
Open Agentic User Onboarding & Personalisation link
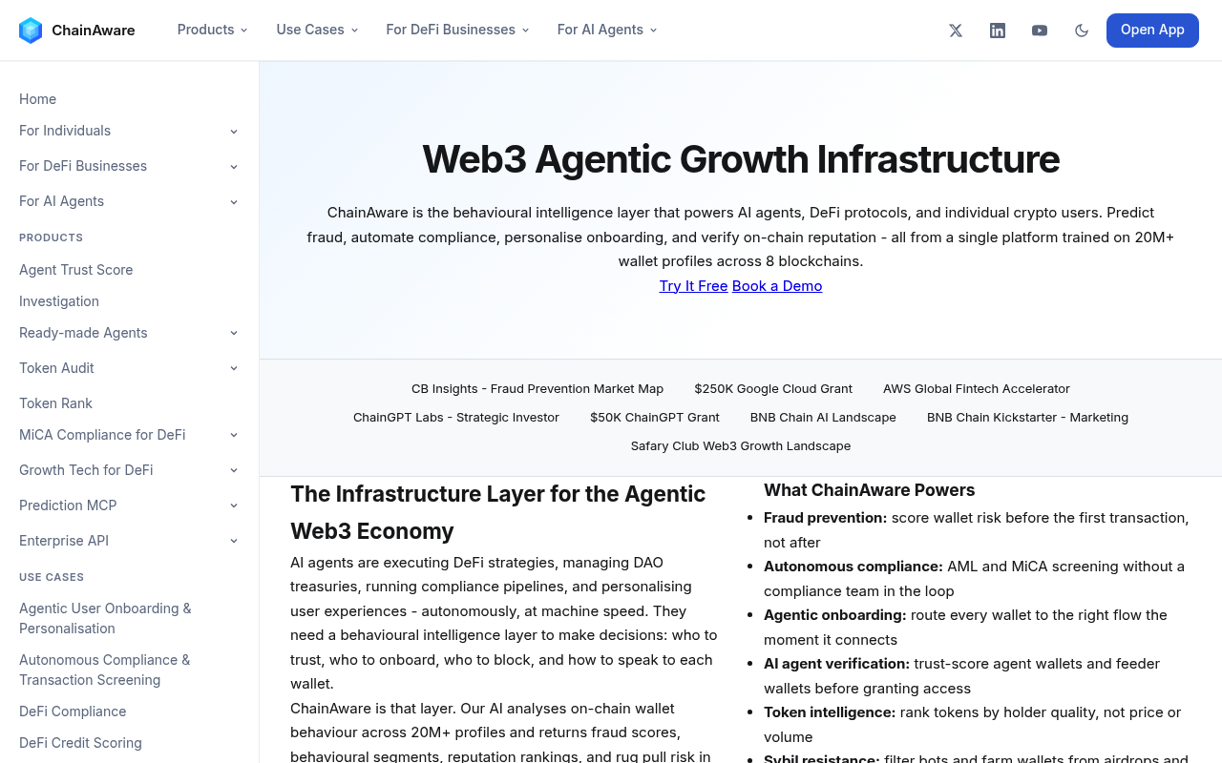105,618
